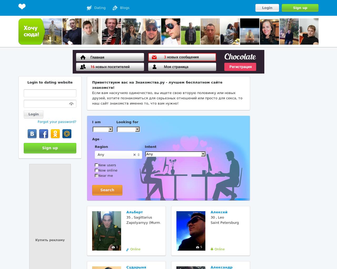The height and width of the screenshot is (269, 337).
Task: Click the person icon by Моя страница
Action: point(155,67)
